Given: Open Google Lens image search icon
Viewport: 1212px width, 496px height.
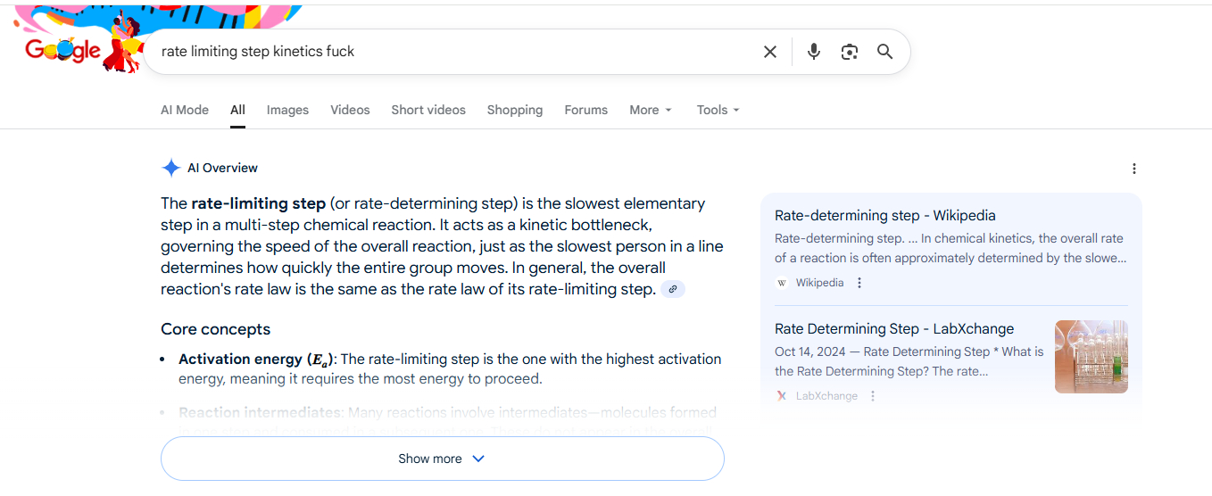Looking at the screenshot, I should 849,52.
